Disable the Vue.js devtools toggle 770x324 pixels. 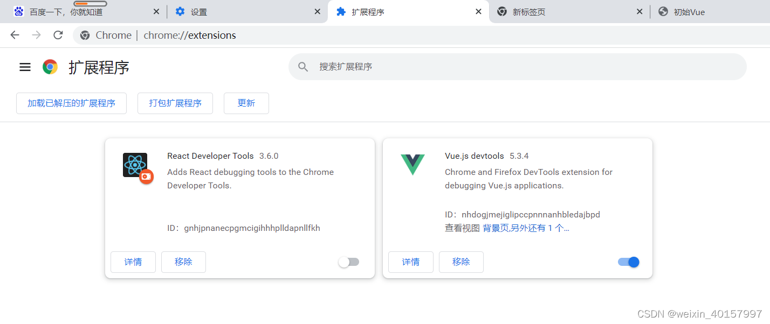click(x=629, y=262)
